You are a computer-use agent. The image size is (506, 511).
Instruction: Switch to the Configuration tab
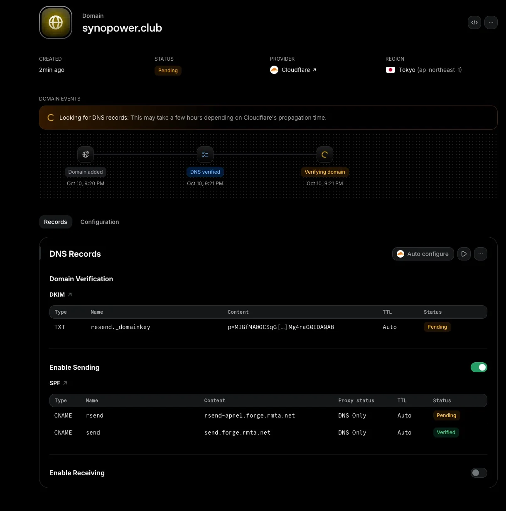[x=100, y=222]
